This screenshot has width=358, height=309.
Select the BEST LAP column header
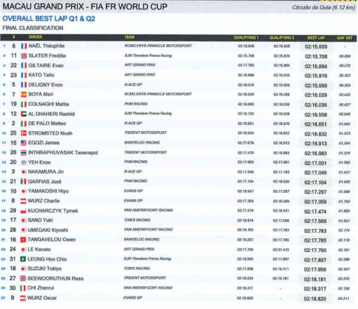(x=316, y=37)
